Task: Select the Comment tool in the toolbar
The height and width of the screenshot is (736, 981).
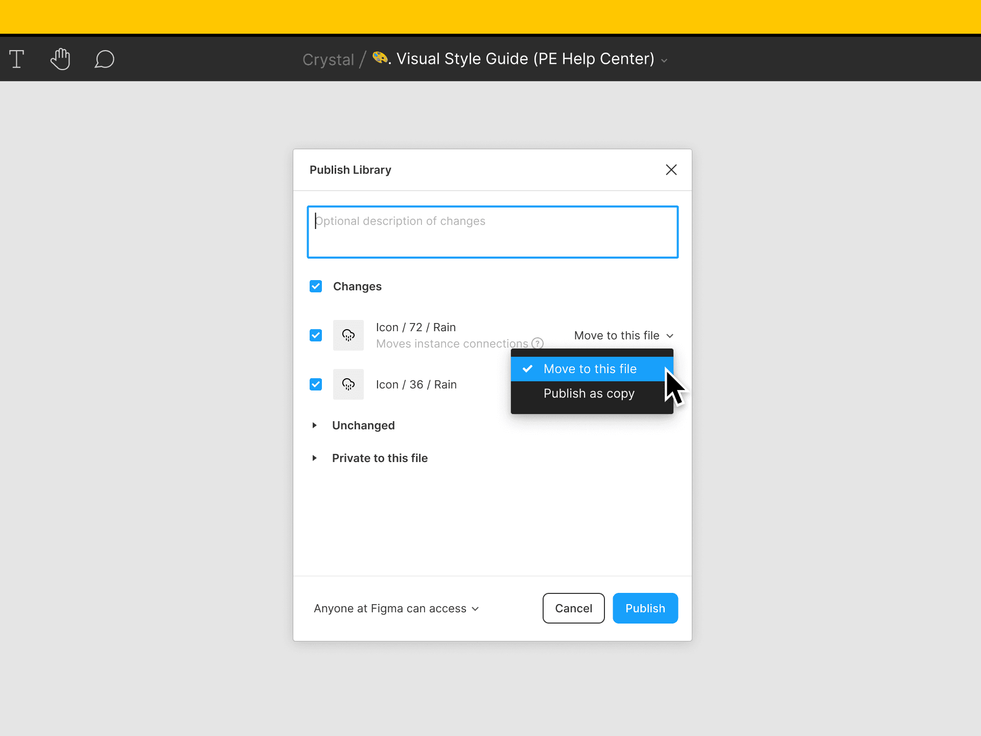Action: [x=104, y=59]
